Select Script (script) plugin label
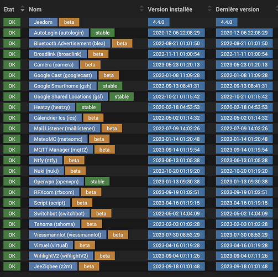Image resolution: width=278 pixels, height=277 pixels. pos(50,203)
